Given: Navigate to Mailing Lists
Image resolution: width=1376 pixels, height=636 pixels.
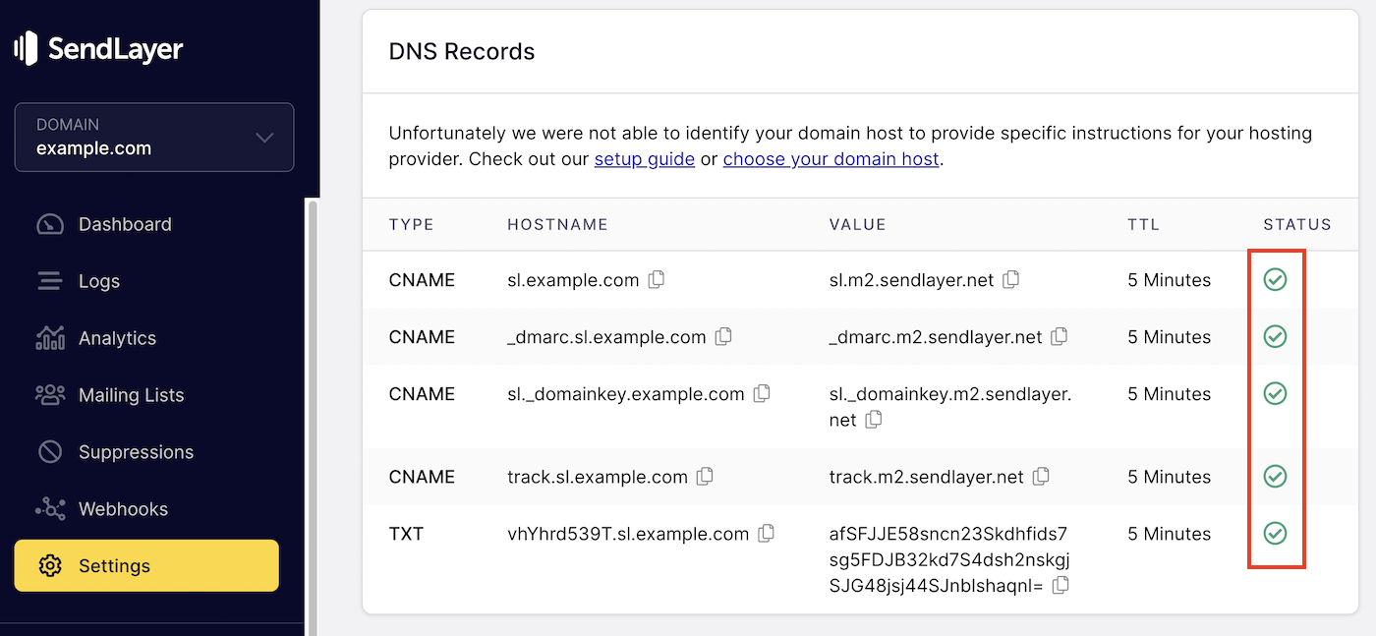Looking at the screenshot, I should coord(131,395).
